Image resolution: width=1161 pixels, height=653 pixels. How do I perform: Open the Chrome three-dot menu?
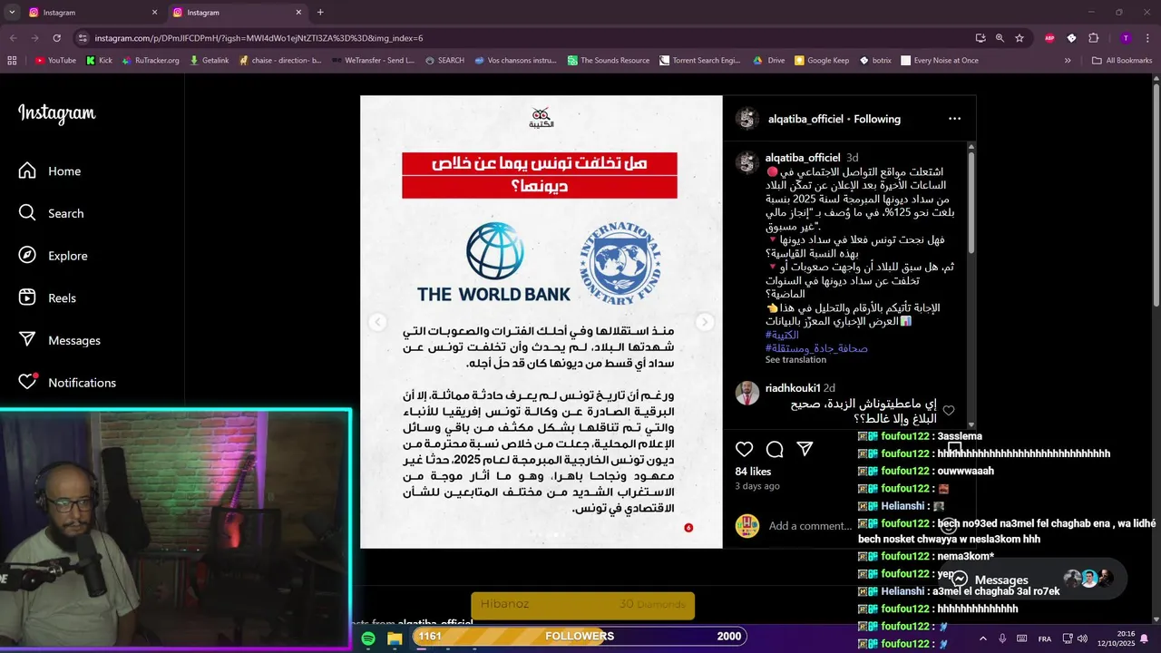click(x=1148, y=38)
